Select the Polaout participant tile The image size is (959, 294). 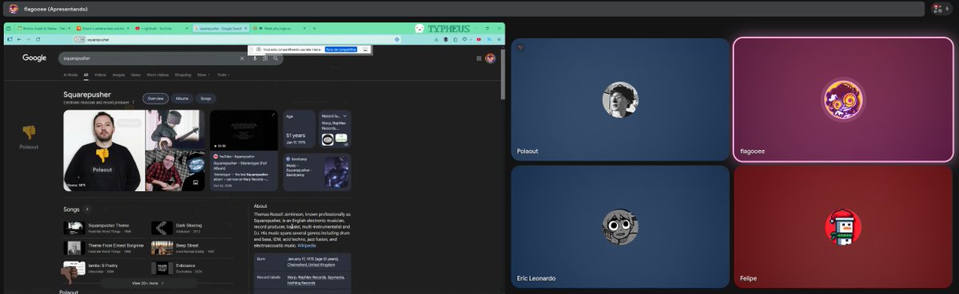coord(619,100)
